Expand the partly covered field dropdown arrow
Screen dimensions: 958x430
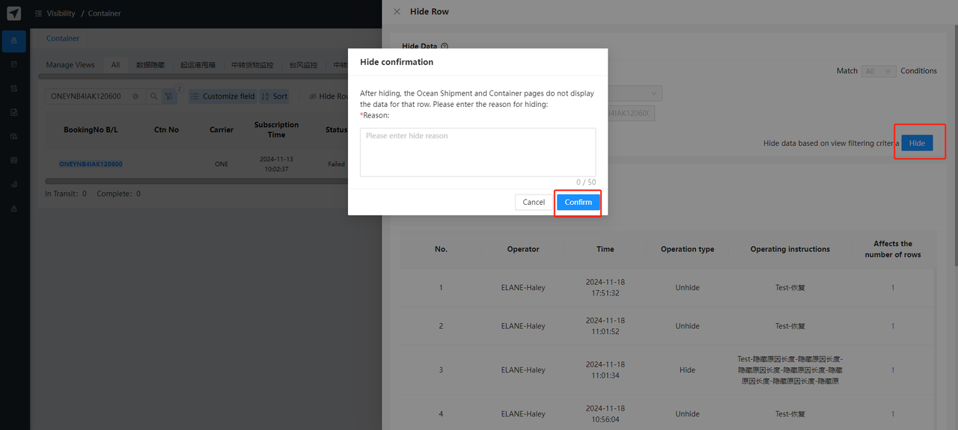point(654,93)
